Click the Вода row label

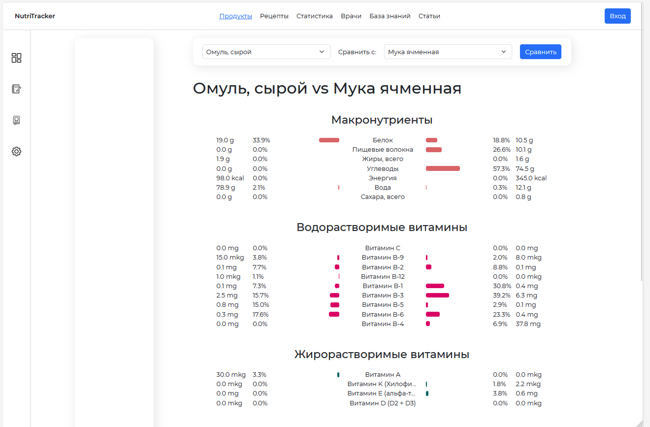click(383, 188)
